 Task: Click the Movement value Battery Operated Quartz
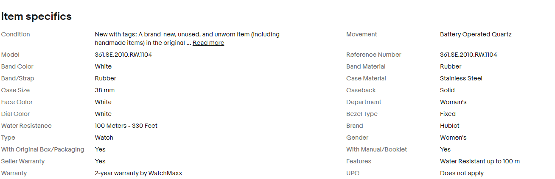click(x=476, y=34)
